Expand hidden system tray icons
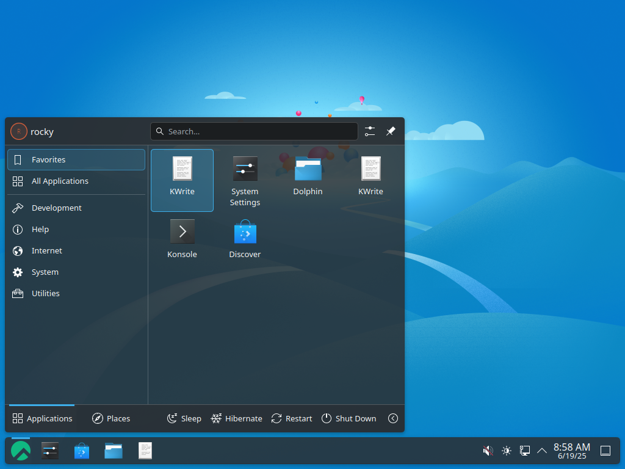The width and height of the screenshot is (625, 469). 541,451
